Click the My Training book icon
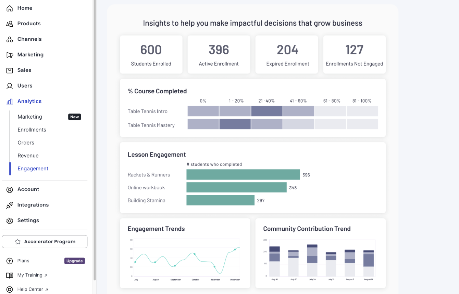 click(x=10, y=275)
